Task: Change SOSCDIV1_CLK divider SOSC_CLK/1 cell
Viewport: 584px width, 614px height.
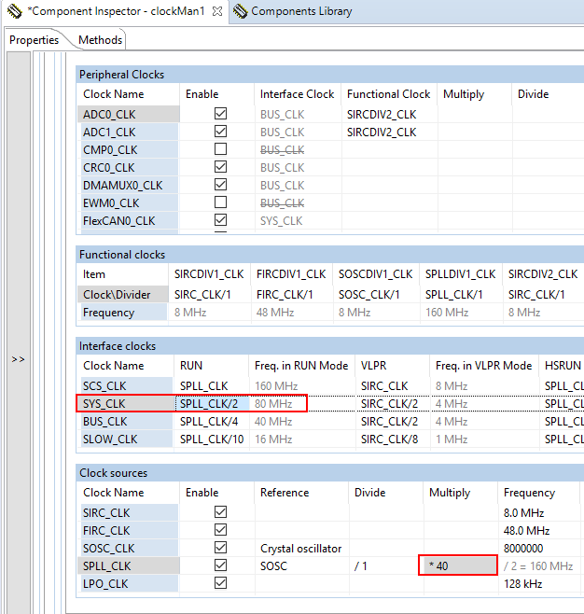Action: [x=376, y=295]
